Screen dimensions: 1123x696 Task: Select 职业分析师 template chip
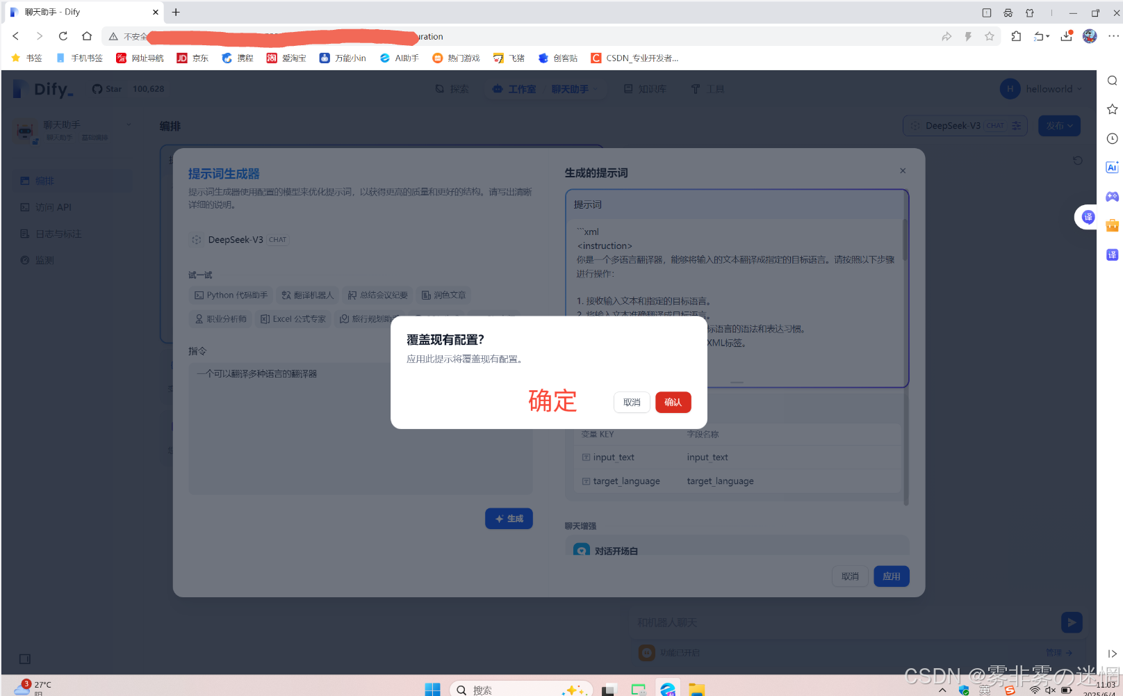pos(221,319)
